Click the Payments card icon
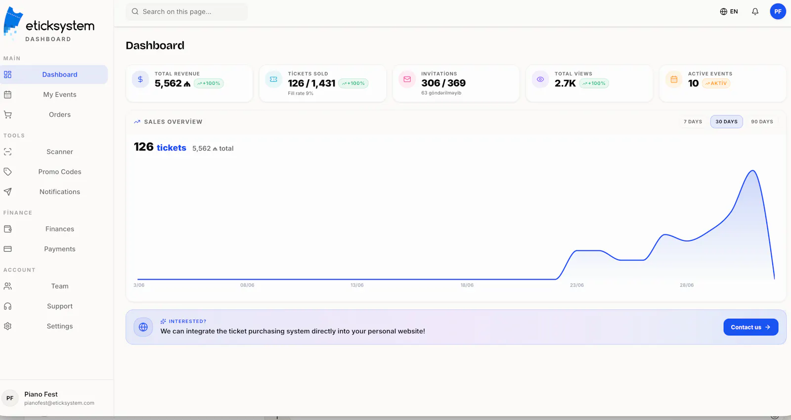This screenshot has height=420, width=791. 7,249
